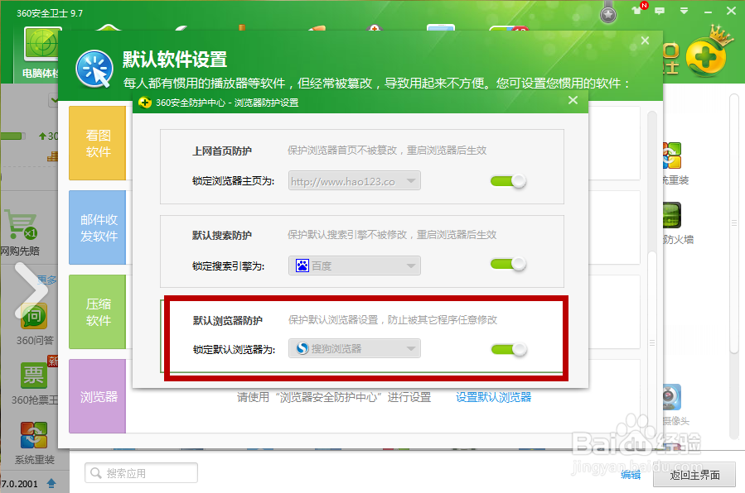Screen dimensions: 745x493
Task: Click the Baidu paw icon in search dropdown
Action: coord(302,266)
